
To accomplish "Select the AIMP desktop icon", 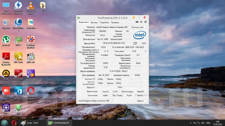I will click(6, 75).
